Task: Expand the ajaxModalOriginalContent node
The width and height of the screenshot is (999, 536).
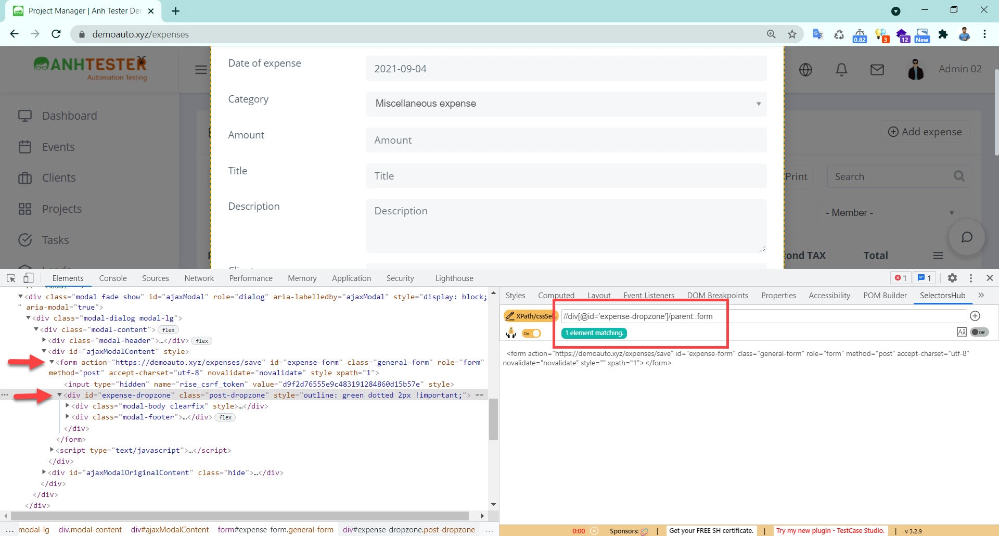Action: 44,473
